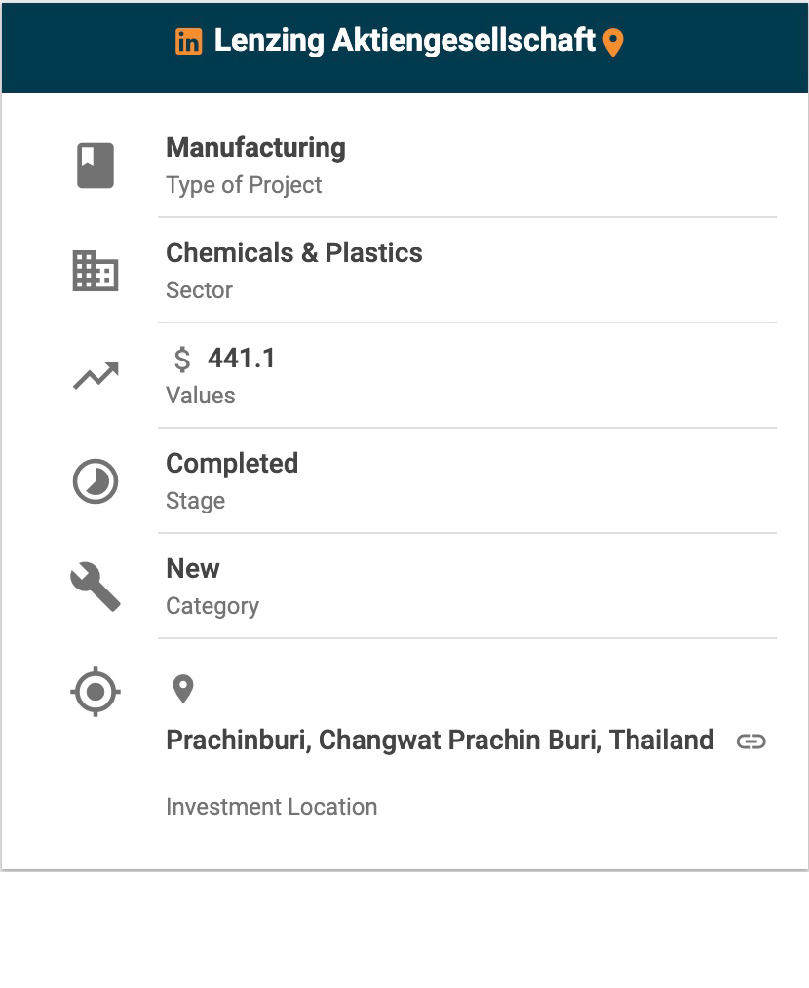Viewport: 809px width, 988px height.
Task: Click the 441.1 investment value
Action: [242, 359]
